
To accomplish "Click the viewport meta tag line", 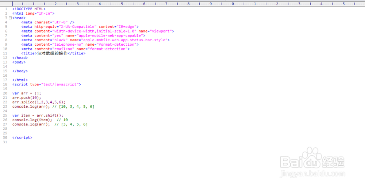I will tap(97, 31).
